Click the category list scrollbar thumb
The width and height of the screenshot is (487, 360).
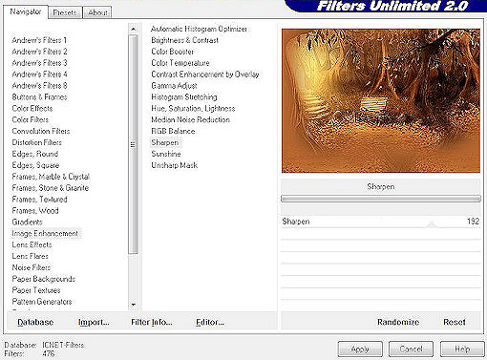pyautogui.click(x=133, y=145)
